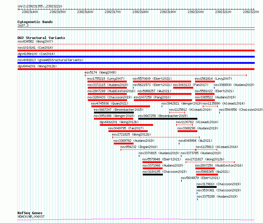This screenshot has height=223, width=263.
Task: Click the DGV Structural Variants track title
Action: 41,38
